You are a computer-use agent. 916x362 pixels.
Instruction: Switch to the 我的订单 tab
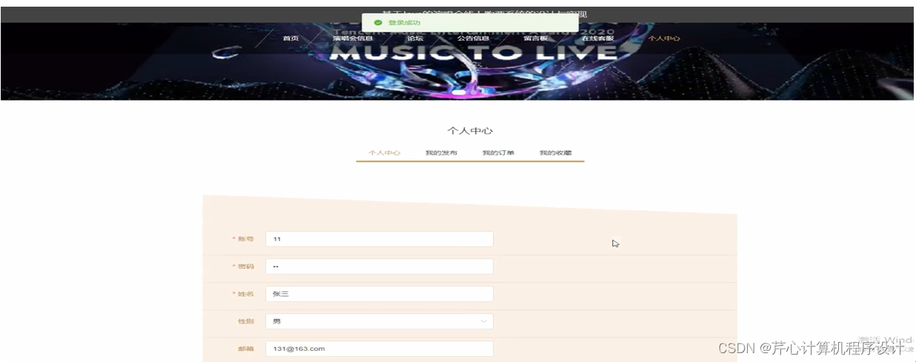(498, 152)
